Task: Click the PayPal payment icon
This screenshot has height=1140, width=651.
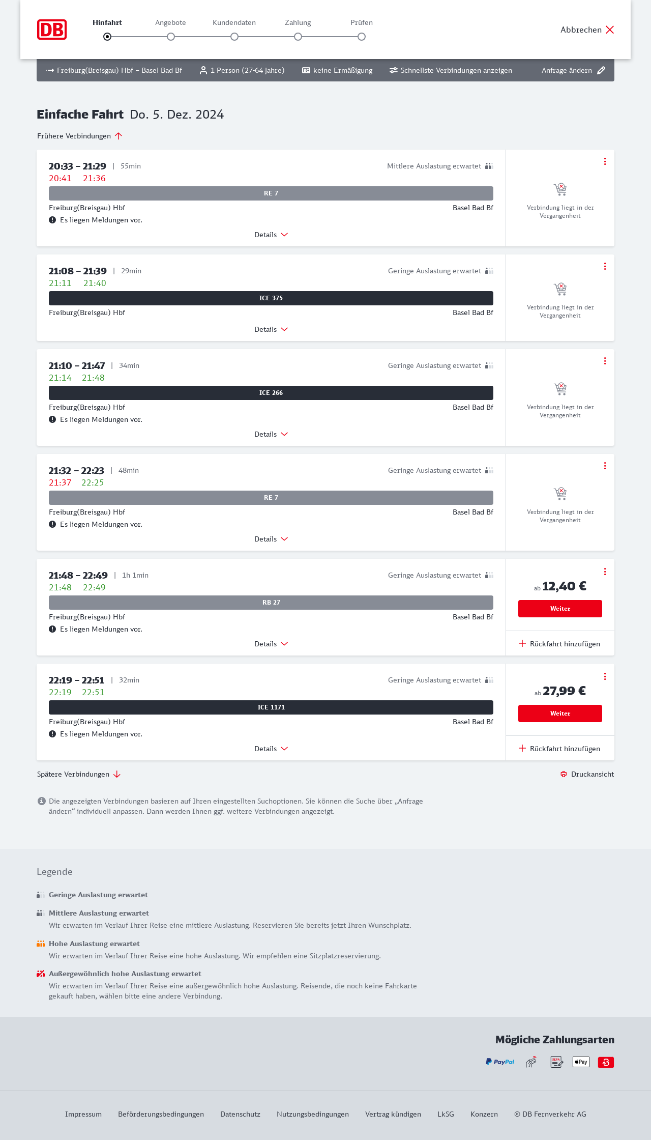Action: (x=500, y=1062)
